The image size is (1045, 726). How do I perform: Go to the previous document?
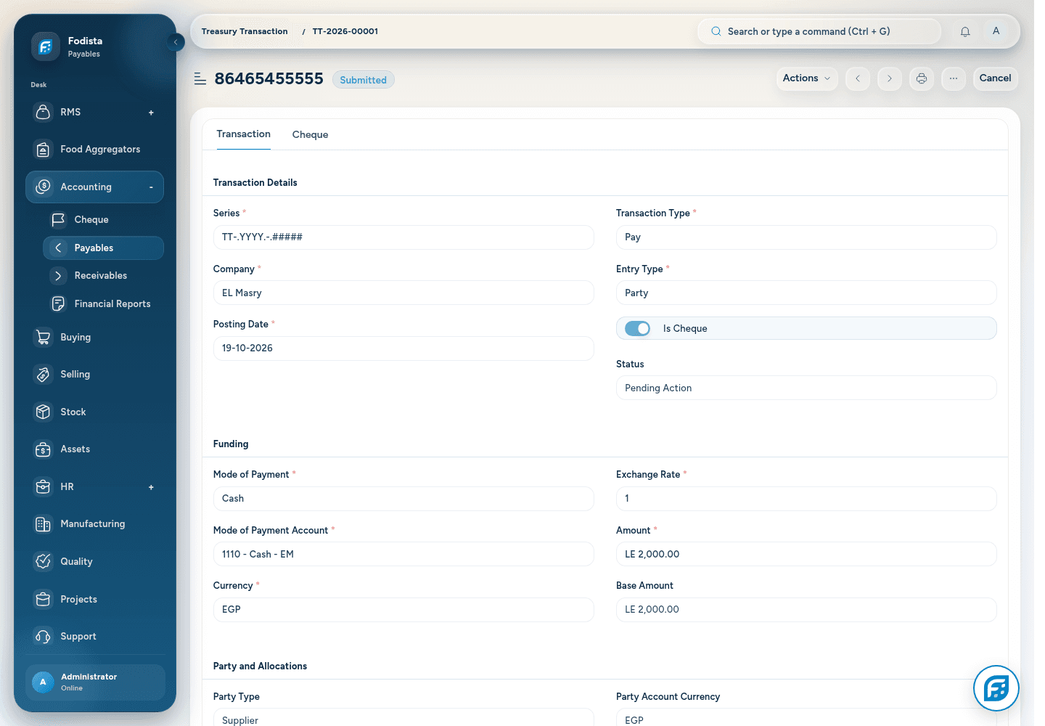point(858,78)
